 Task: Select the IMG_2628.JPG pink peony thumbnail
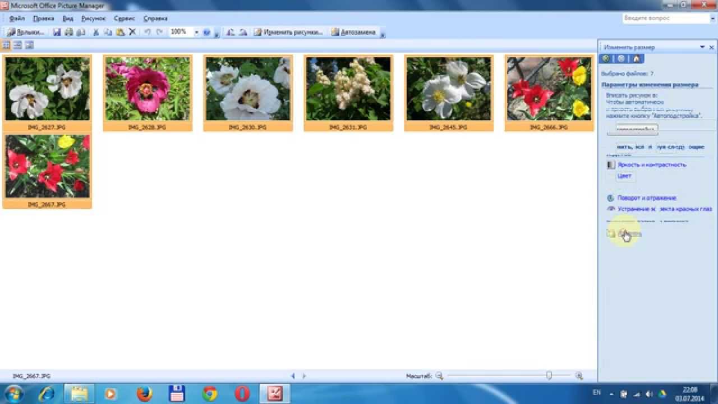pos(148,93)
